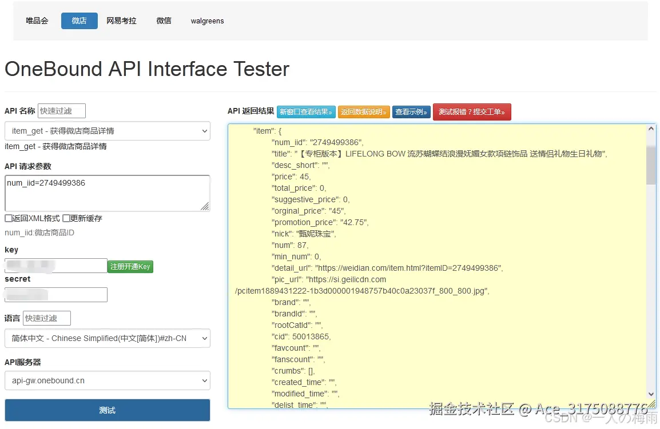The width and height of the screenshot is (660, 429).
Task: Click the result panel scroll-up arrow
Action: click(651, 129)
